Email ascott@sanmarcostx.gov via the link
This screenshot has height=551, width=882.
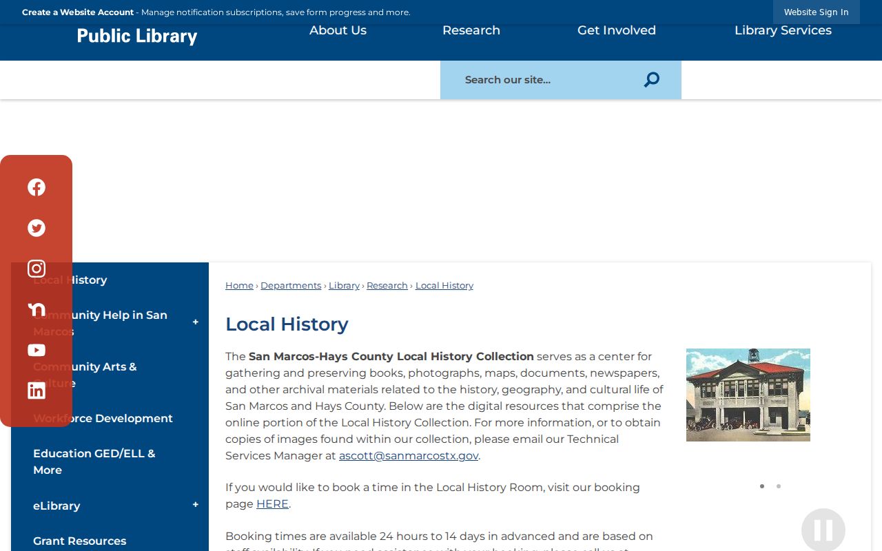point(409,455)
